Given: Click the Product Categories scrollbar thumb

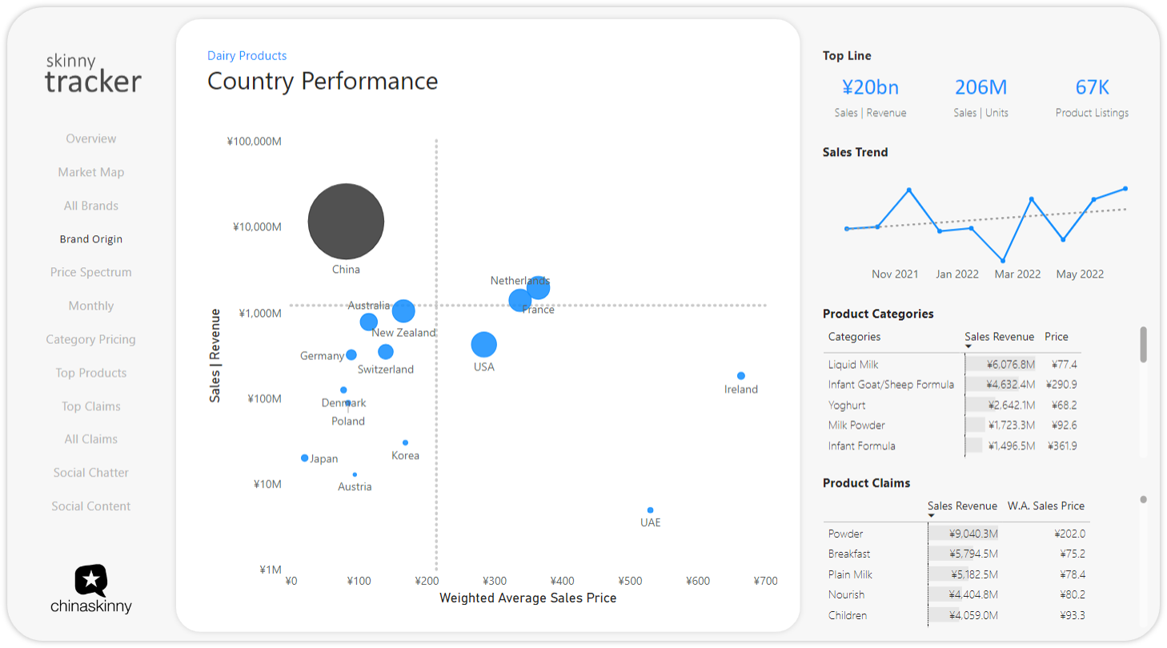Looking at the screenshot, I should (1143, 344).
